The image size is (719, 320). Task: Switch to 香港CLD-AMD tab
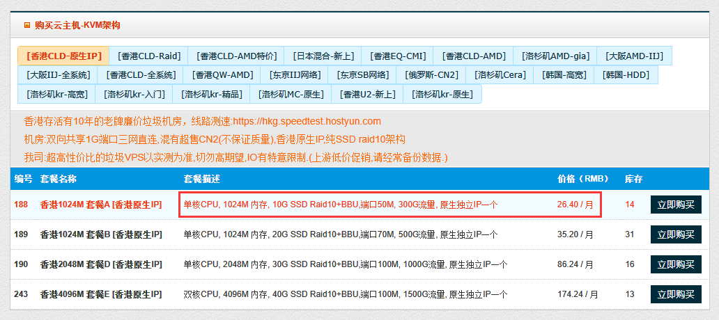coord(474,56)
